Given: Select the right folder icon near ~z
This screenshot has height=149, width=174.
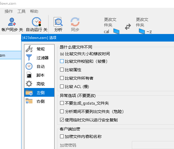Looking at the screenshot, I should (x=142, y=31).
